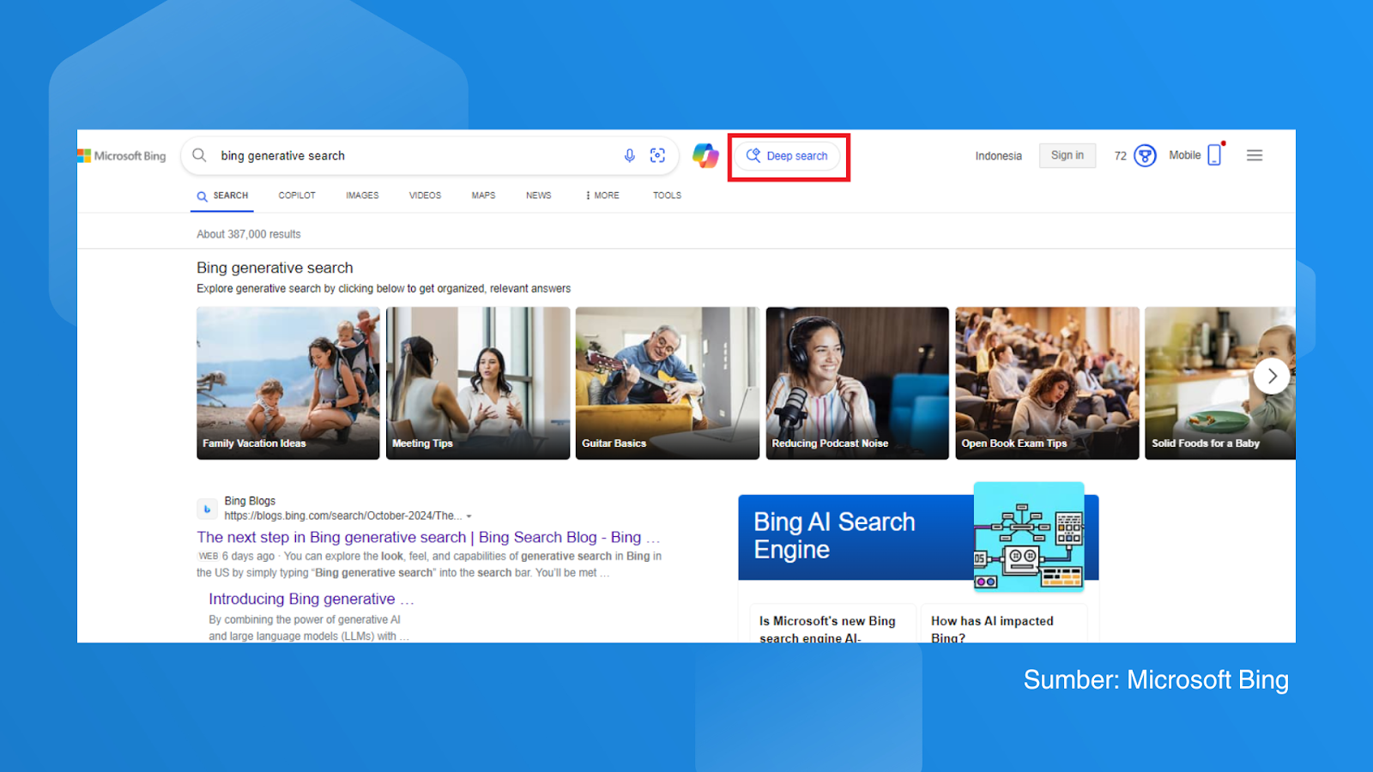Click the magnifier icon in search box
1373x772 pixels.
click(x=199, y=155)
